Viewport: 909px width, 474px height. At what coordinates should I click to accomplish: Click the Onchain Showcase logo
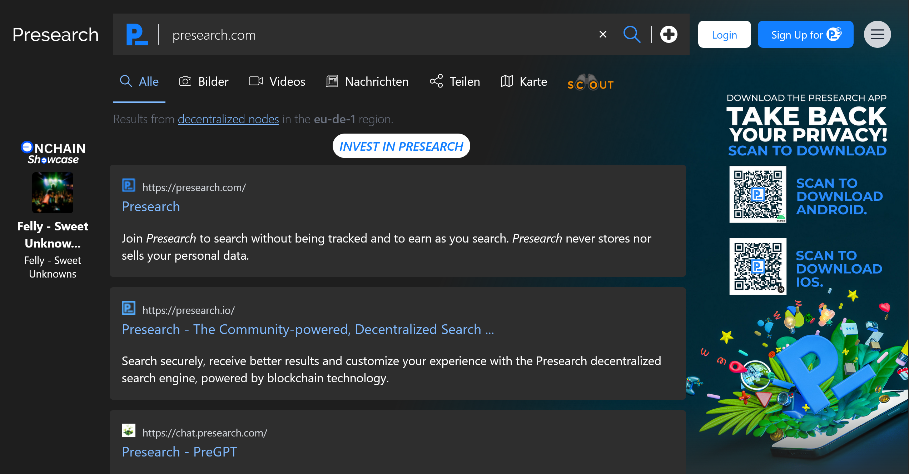[53, 153]
